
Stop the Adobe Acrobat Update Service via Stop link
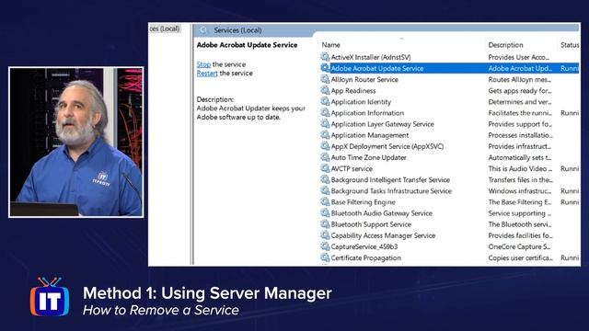pos(203,64)
